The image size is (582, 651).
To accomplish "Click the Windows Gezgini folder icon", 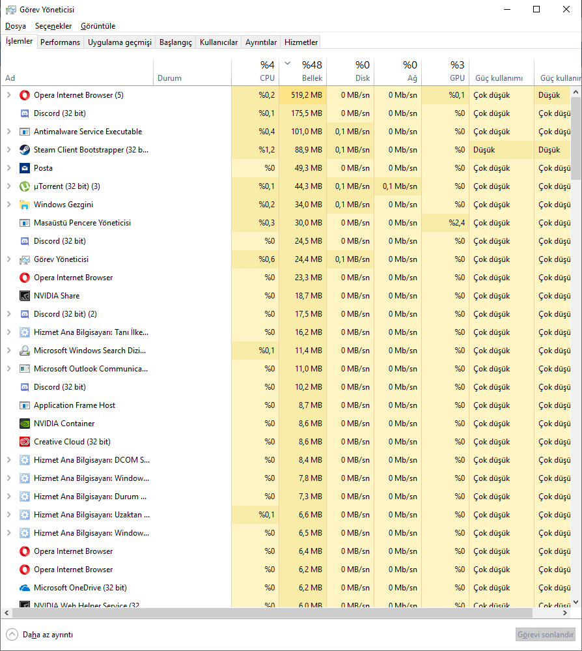I will pyautogui.click(x=25, y=205).
